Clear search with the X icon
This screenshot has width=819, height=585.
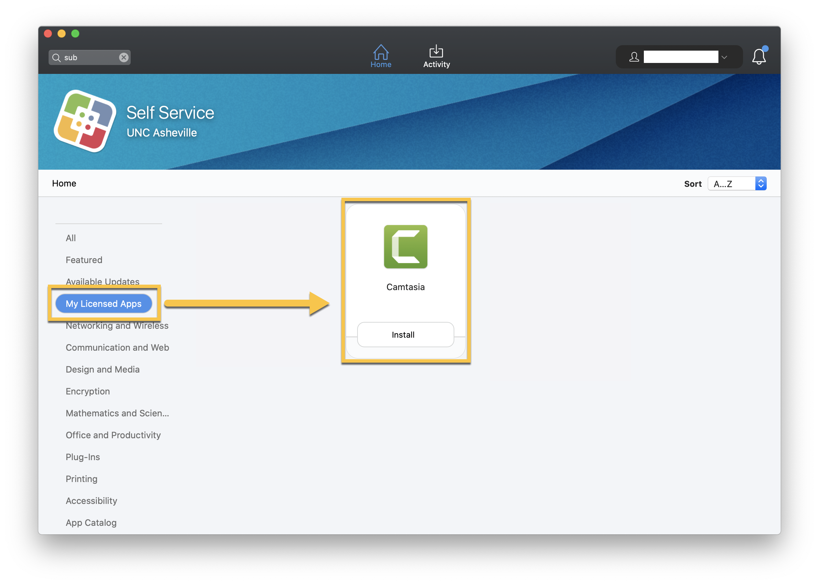click(x=123, y=57)
